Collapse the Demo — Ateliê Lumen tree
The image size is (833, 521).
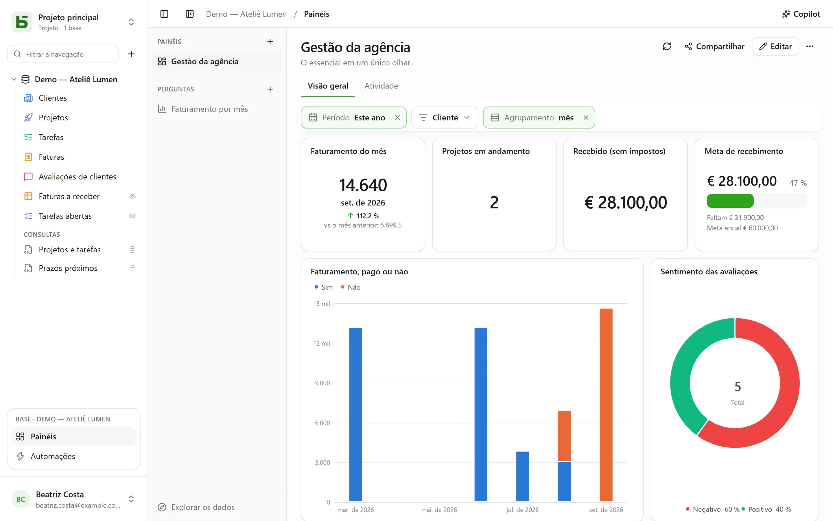pos(14,79)
